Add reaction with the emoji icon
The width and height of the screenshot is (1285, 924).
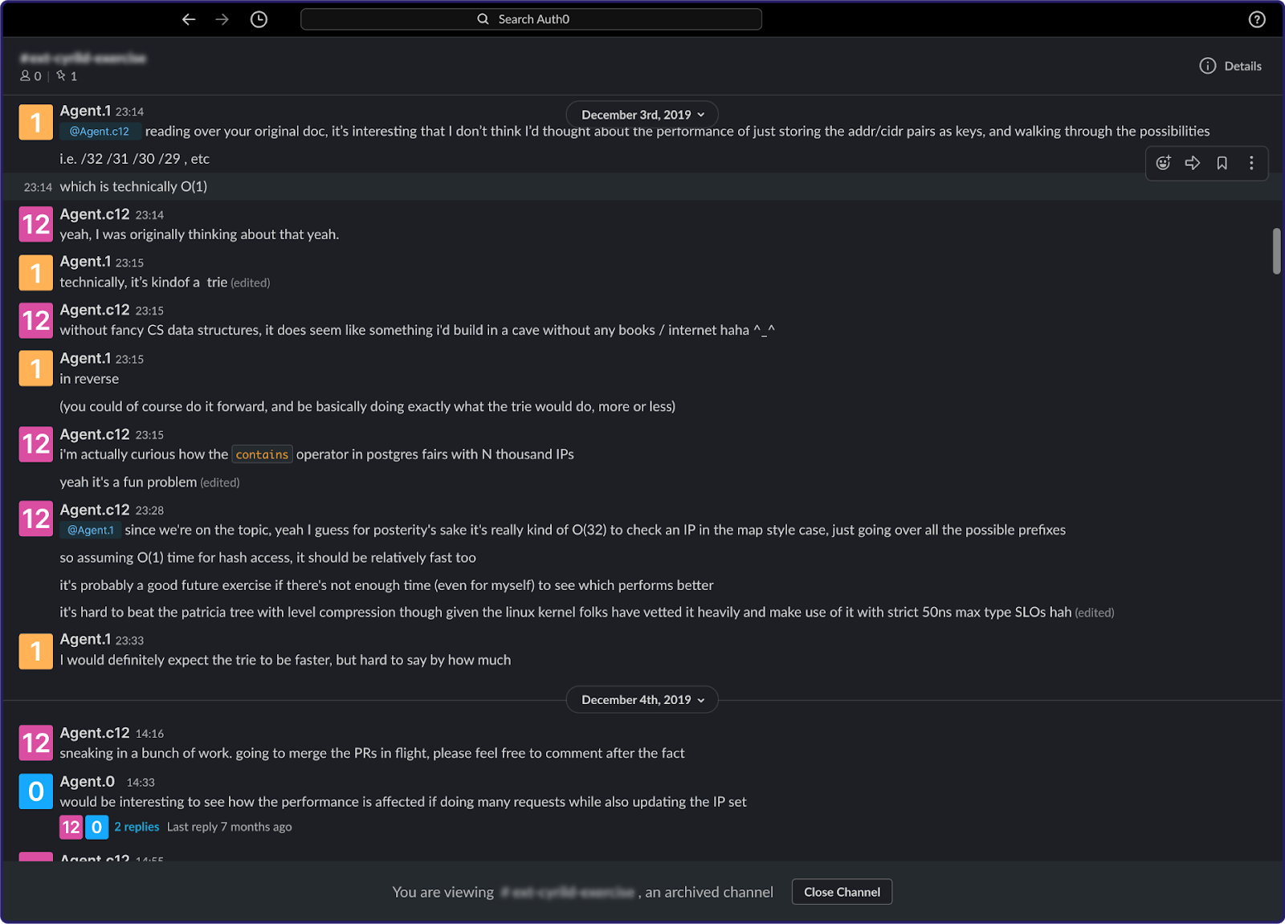pos(1163,163)
